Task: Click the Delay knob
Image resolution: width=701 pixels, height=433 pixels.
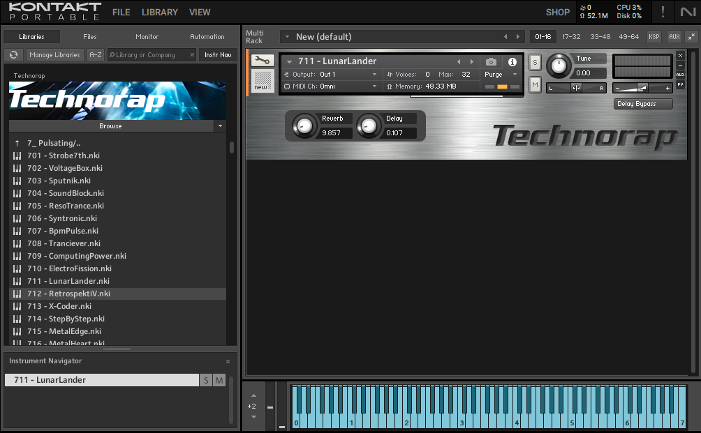Action: tap(369, 126)
